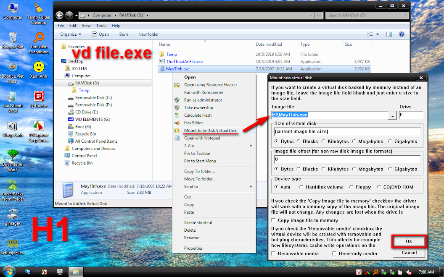Select Blocks for image file offset
This screenshot has width=444, height=277.
(x=299, y=169)
